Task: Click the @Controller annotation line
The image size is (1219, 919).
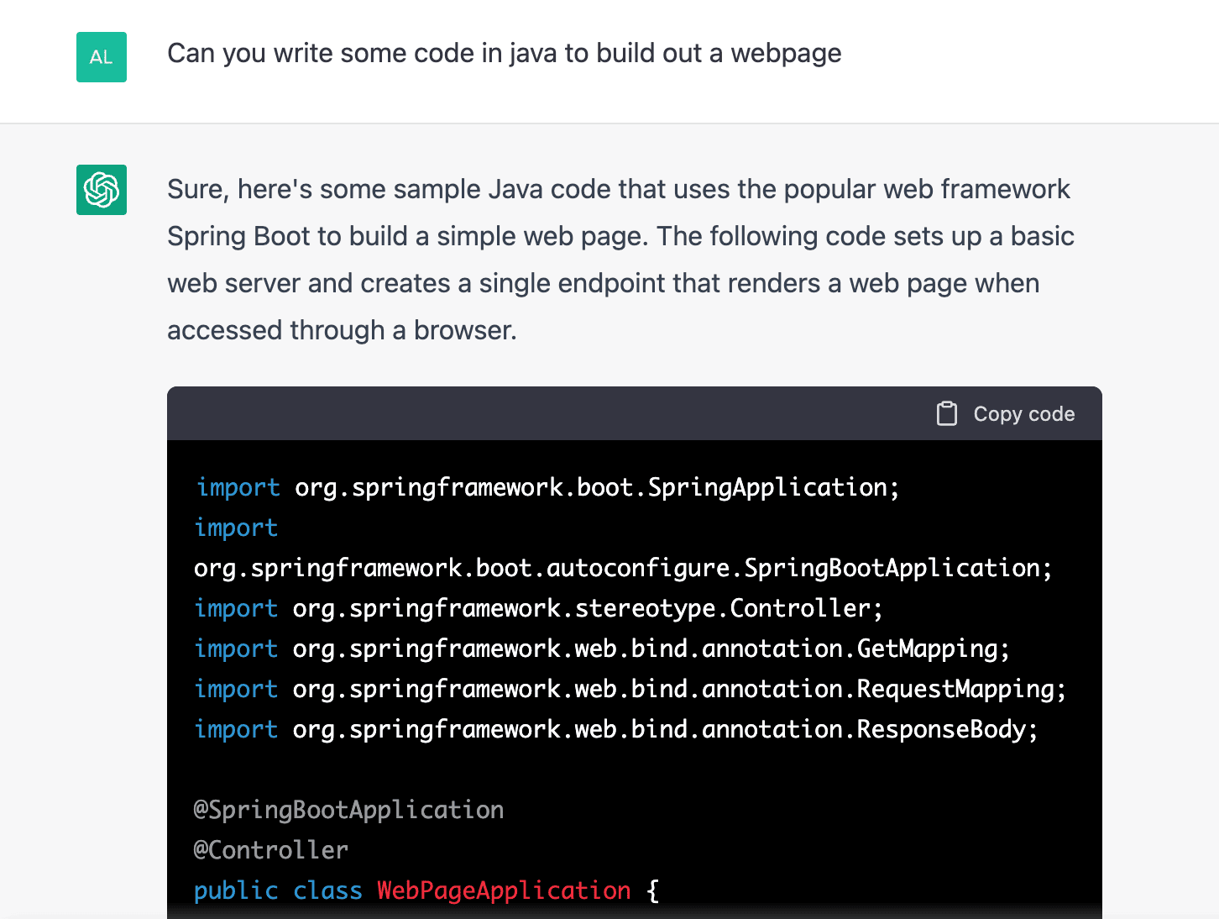Action: (270, 849)
